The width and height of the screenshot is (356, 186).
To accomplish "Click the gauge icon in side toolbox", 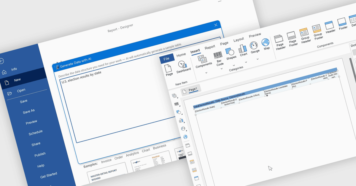I will 183,128.
